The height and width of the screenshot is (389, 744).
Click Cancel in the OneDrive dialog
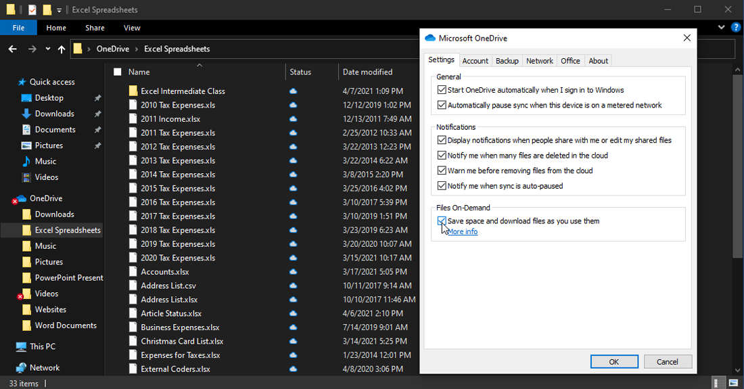667,361
